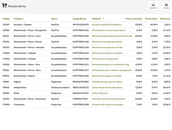Open Acuario completo 60 Led Blanco
Viewport: 172px width, 130px height.
[107, 25]
